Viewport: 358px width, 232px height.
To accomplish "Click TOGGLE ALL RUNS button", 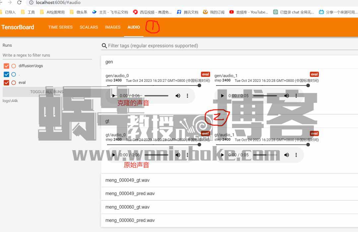I will click(47, 92).
